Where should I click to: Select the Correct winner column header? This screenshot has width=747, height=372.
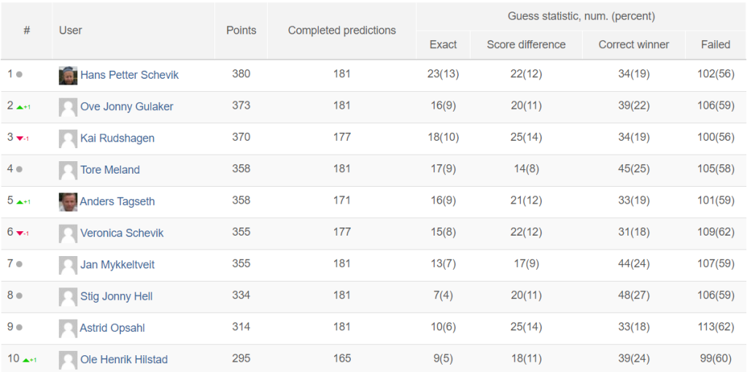click(x=634, y=44)
